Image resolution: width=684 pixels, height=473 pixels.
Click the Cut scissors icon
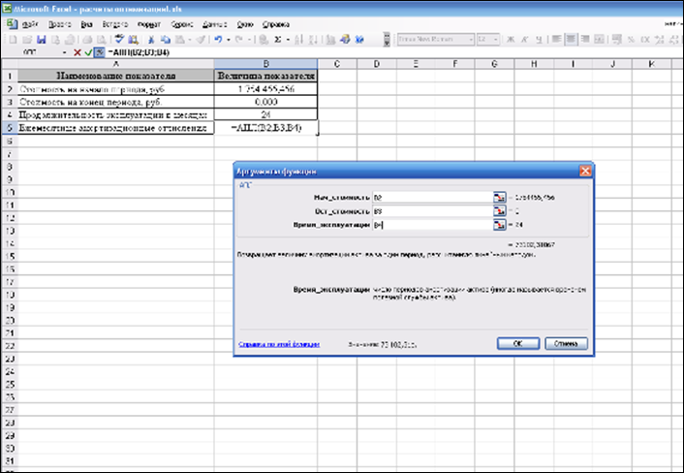[151, 40]
